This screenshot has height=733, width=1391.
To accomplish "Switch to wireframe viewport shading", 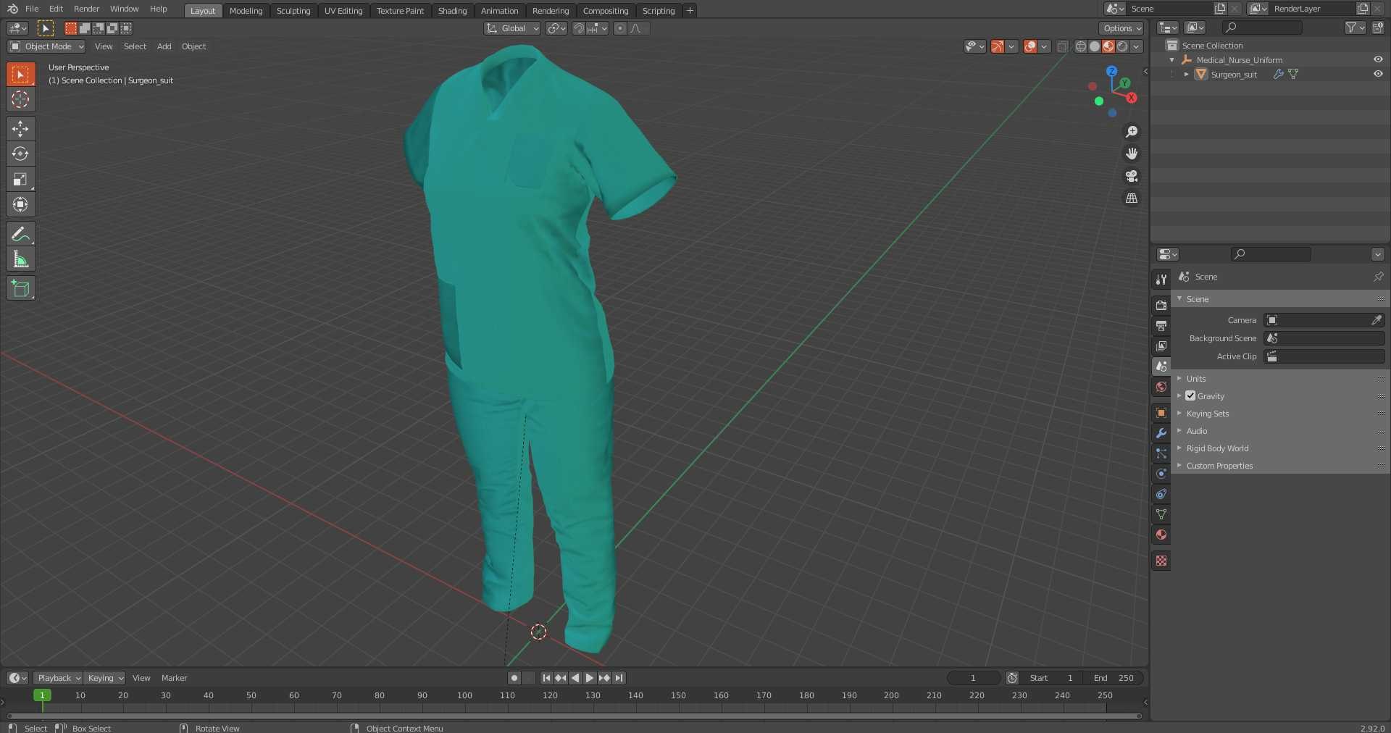I will pyautogui.click(x=1080, y=46).
